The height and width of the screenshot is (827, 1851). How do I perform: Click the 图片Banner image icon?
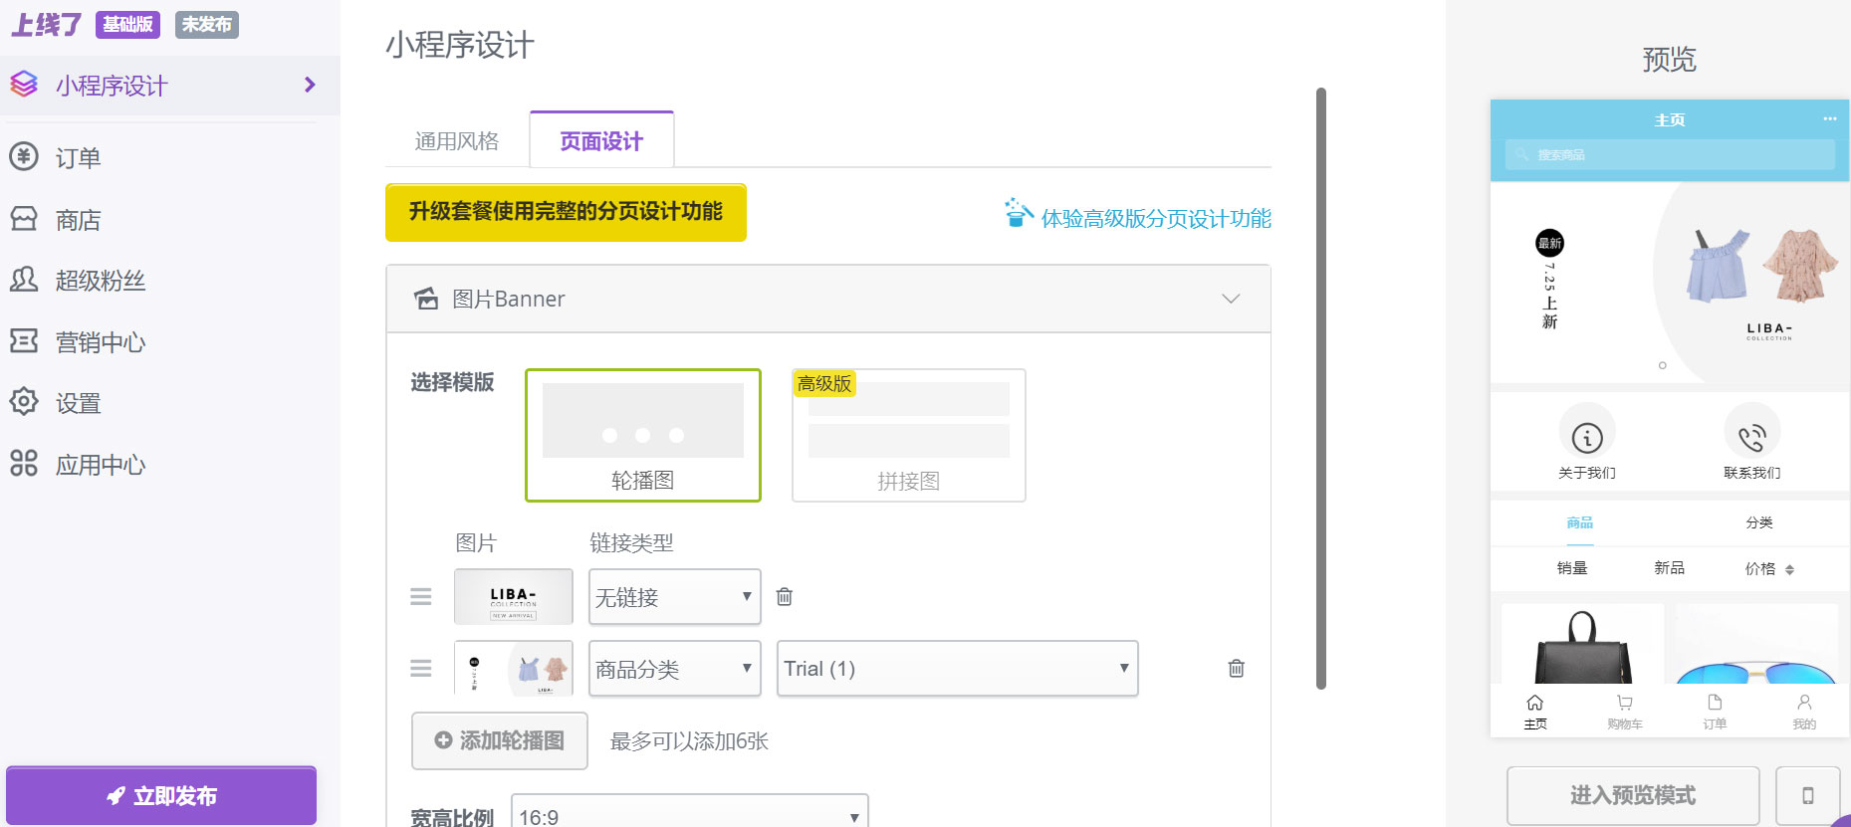pyautogui.click(x=426, y=299)
